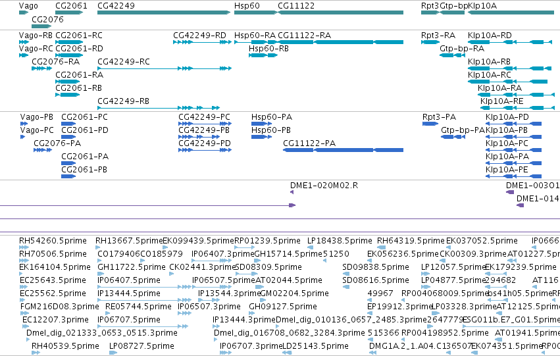The height and width of the screenshot is (356, 560).
Task: Select the Vago gene feature
Action: point(24,13)
